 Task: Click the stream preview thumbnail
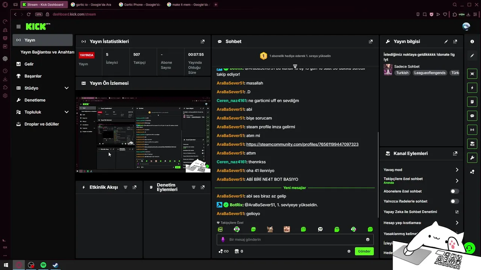tap(143, 134)
